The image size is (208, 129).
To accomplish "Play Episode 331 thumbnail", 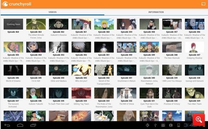I will click(x=149, y=93).
